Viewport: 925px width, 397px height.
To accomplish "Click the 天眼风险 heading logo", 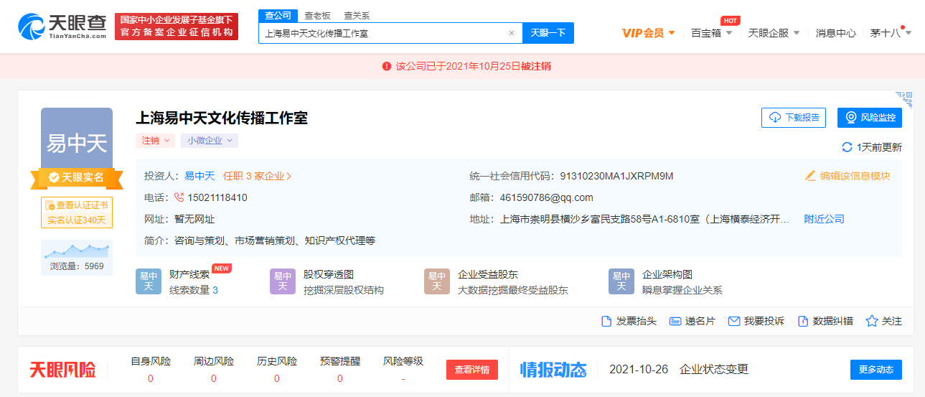I will (62, 370).
